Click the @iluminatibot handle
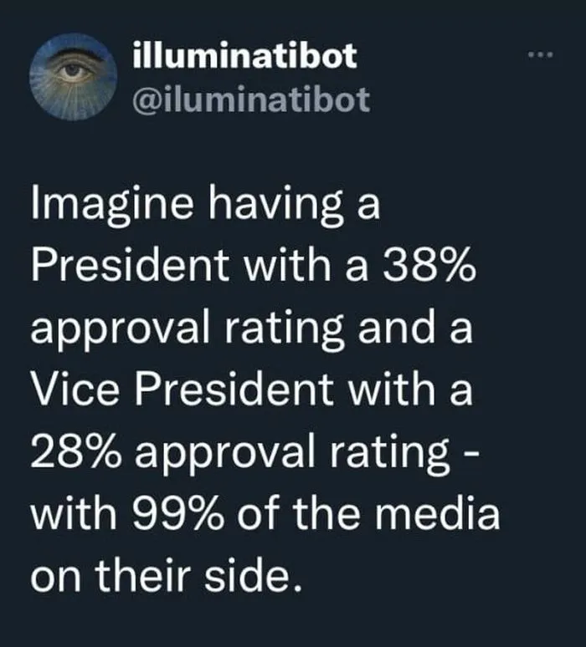 [x=250, y=98]
